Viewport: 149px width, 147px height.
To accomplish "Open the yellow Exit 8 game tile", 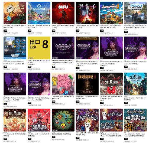I will point(39,48).
